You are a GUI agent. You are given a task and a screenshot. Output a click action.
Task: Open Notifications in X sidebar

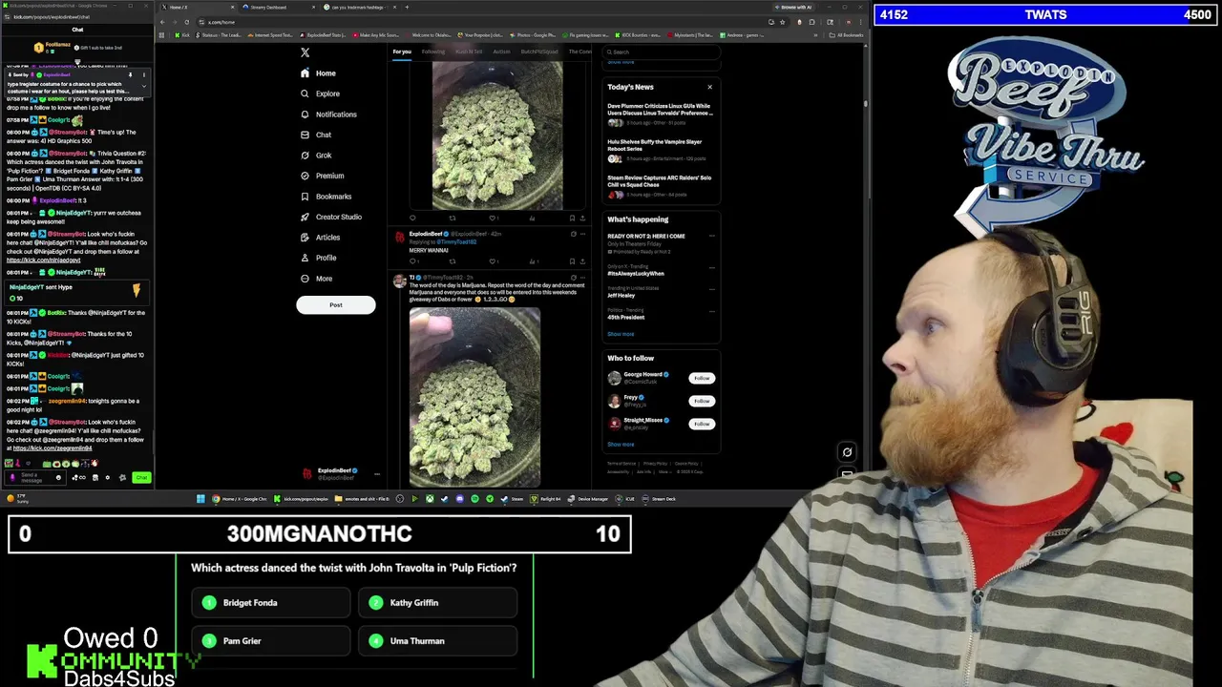coord(328,114)
